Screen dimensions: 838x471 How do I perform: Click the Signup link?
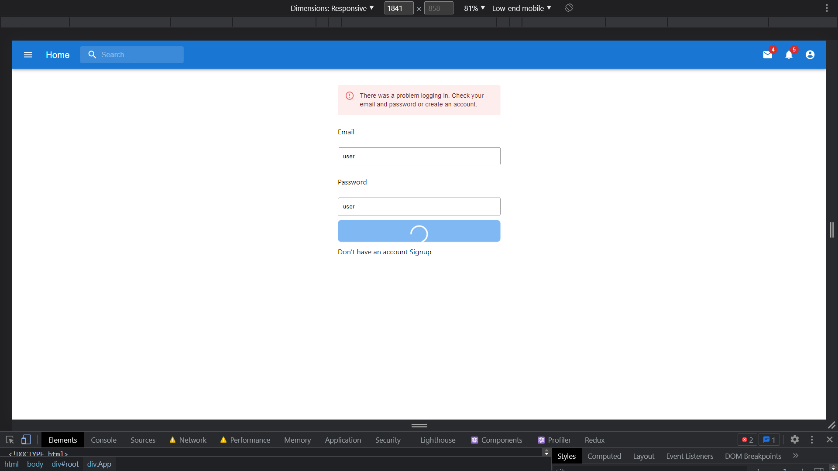421,252
